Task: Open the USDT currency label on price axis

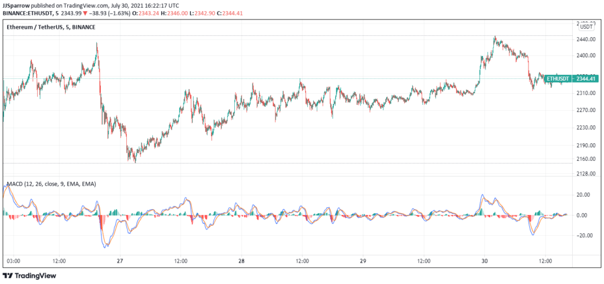Action: pos(586,27)
